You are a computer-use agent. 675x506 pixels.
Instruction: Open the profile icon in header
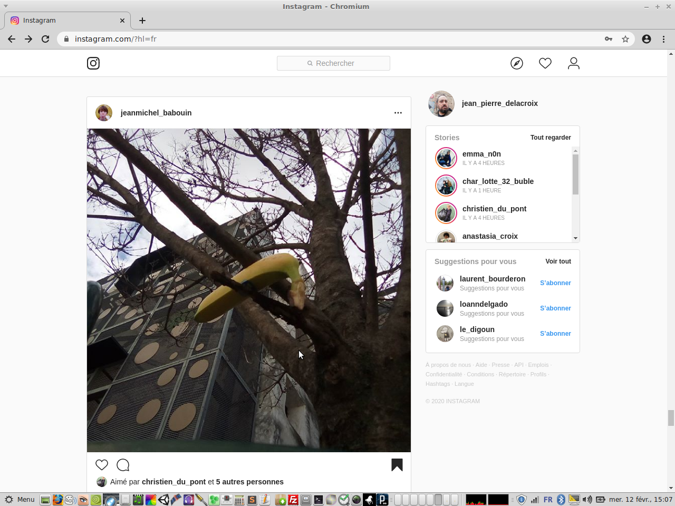[574, 63]
